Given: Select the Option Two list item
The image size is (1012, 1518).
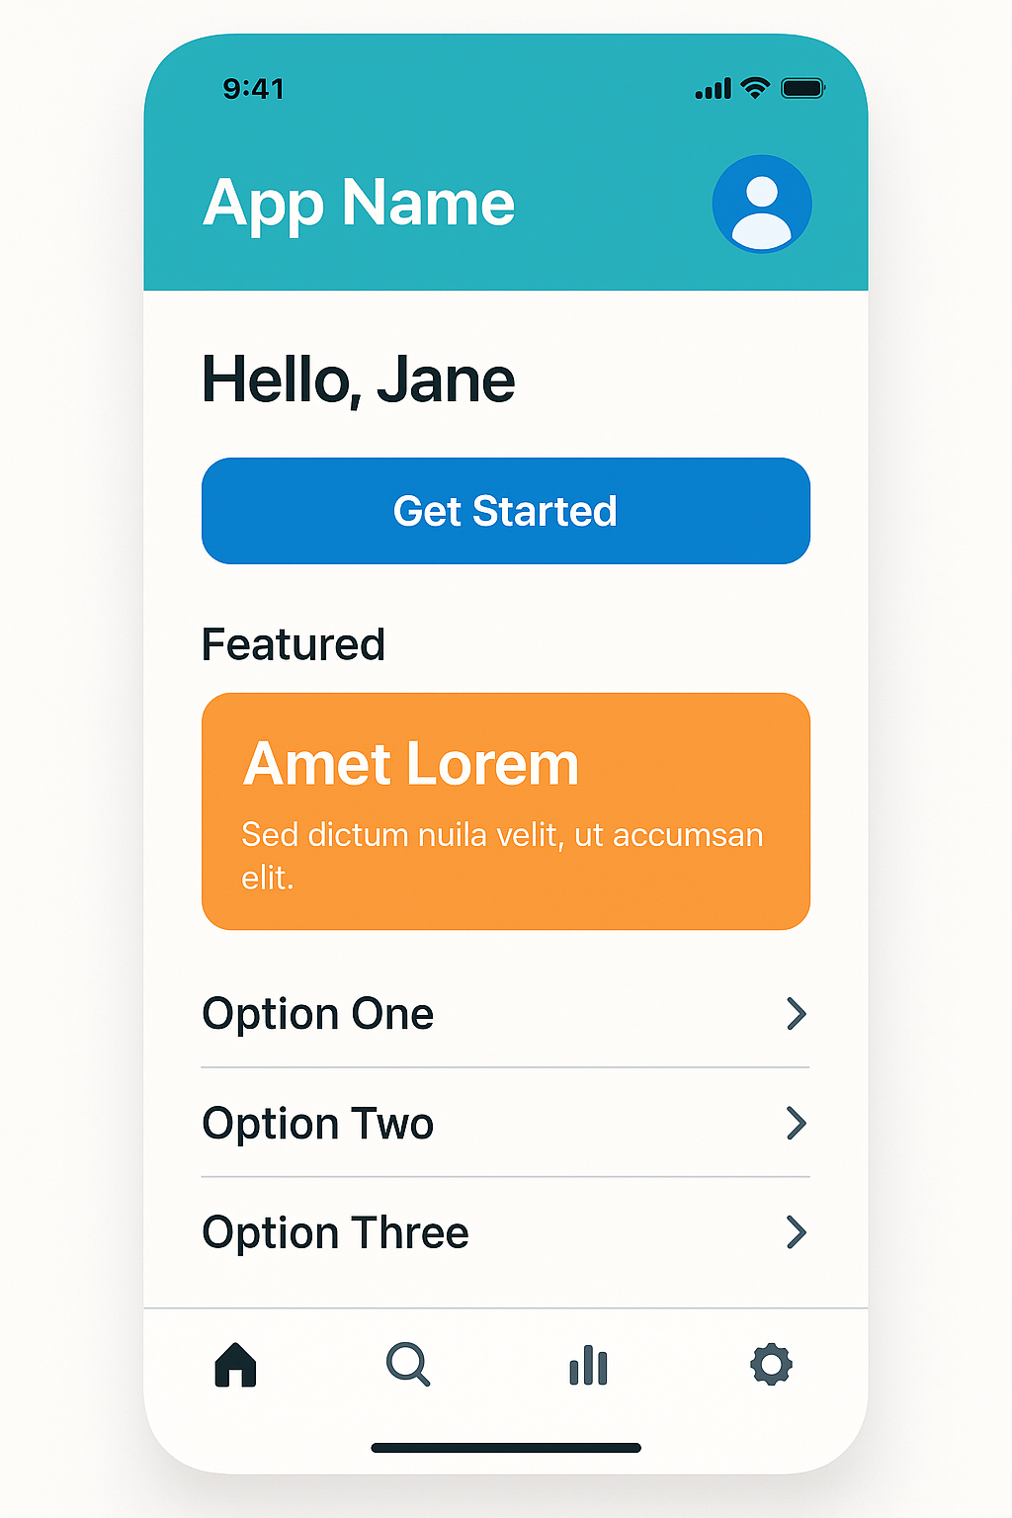Looking at the screenshot, I should click(506, 1124).
